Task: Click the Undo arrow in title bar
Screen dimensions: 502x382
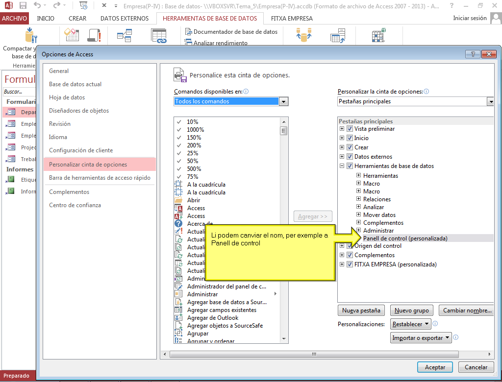Action: [x=38, y=5]
